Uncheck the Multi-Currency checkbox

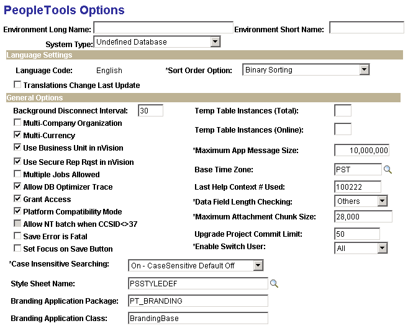pyautogui.click(x=17, y=135)
